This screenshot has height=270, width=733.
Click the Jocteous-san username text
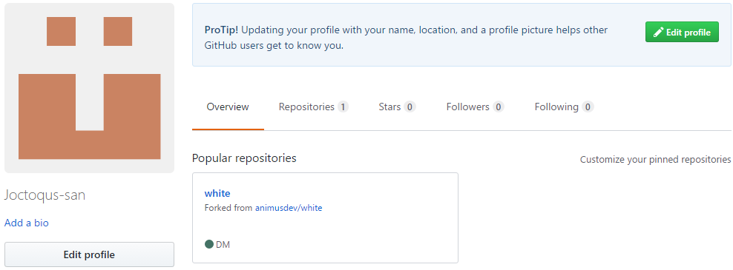(x=45, y=195)
